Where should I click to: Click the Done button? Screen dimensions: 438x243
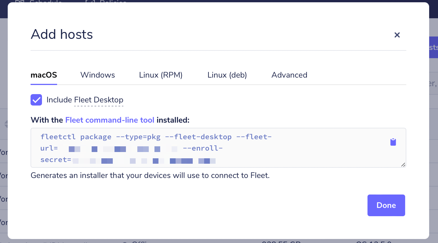coord(386,205)
